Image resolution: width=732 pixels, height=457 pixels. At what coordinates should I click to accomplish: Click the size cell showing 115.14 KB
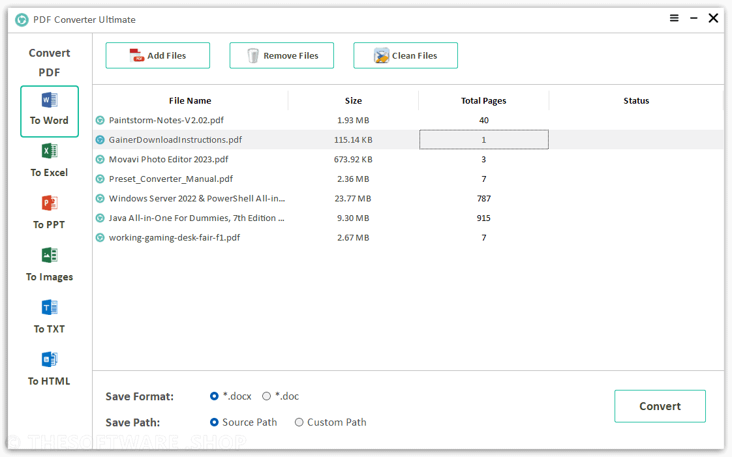[x=354, y=140]
